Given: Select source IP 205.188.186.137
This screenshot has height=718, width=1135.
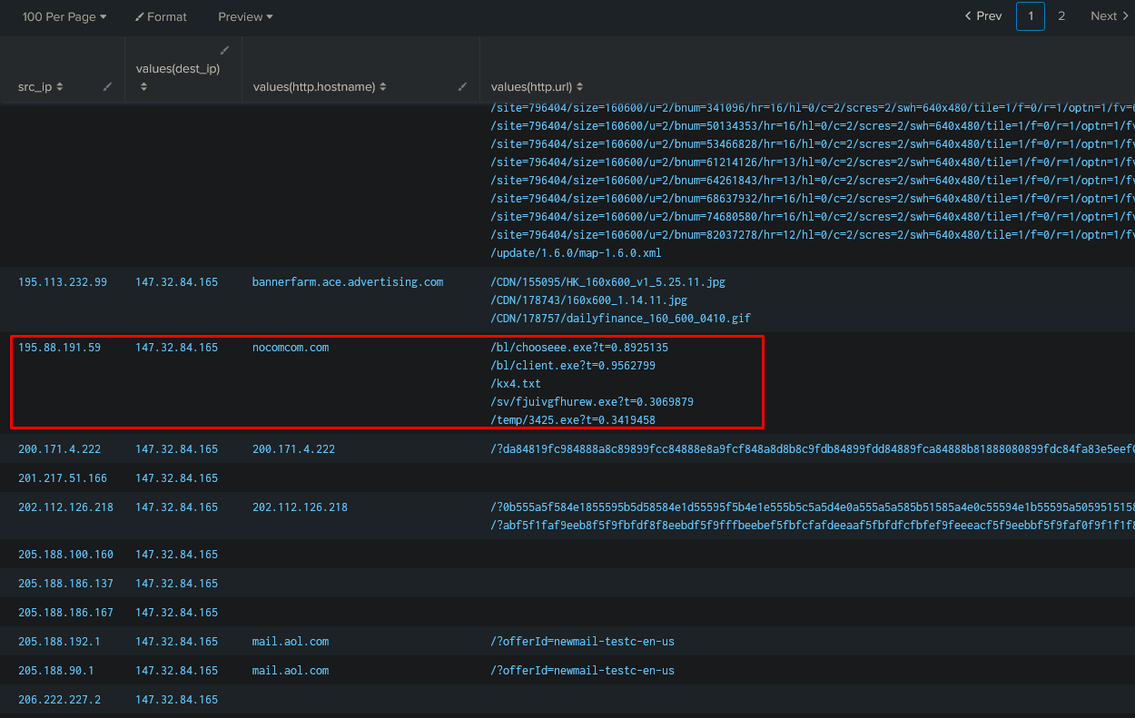Looking at the screenshot, I should tap(65, 584).
